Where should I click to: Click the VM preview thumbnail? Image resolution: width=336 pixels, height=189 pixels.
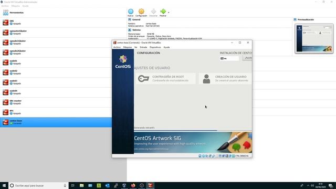(x=314, y=38)
